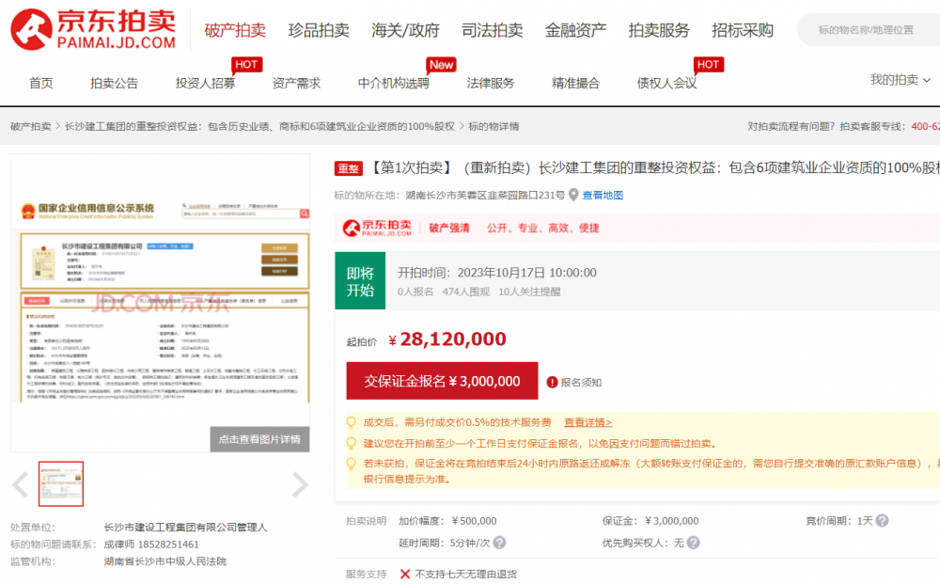Click the hotline number 400-62

(925, 127)
